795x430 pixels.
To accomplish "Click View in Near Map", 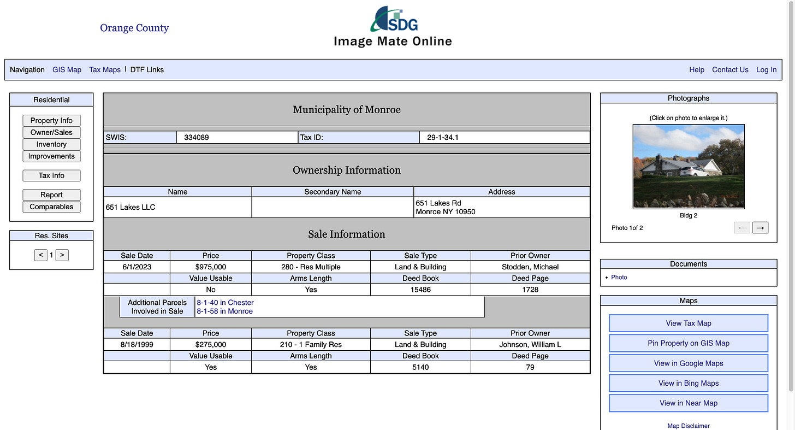I will [689, 403].
